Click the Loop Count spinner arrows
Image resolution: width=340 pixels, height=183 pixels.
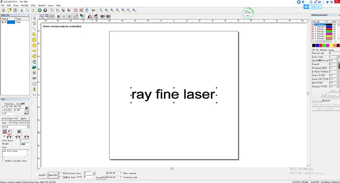(x=337, y=57)
